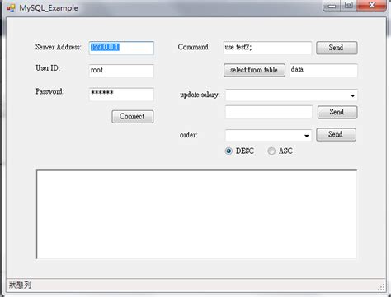The width and height of the screenshot is (391, 297).
Task: Click the Password: label
Action: click(50, 91)
